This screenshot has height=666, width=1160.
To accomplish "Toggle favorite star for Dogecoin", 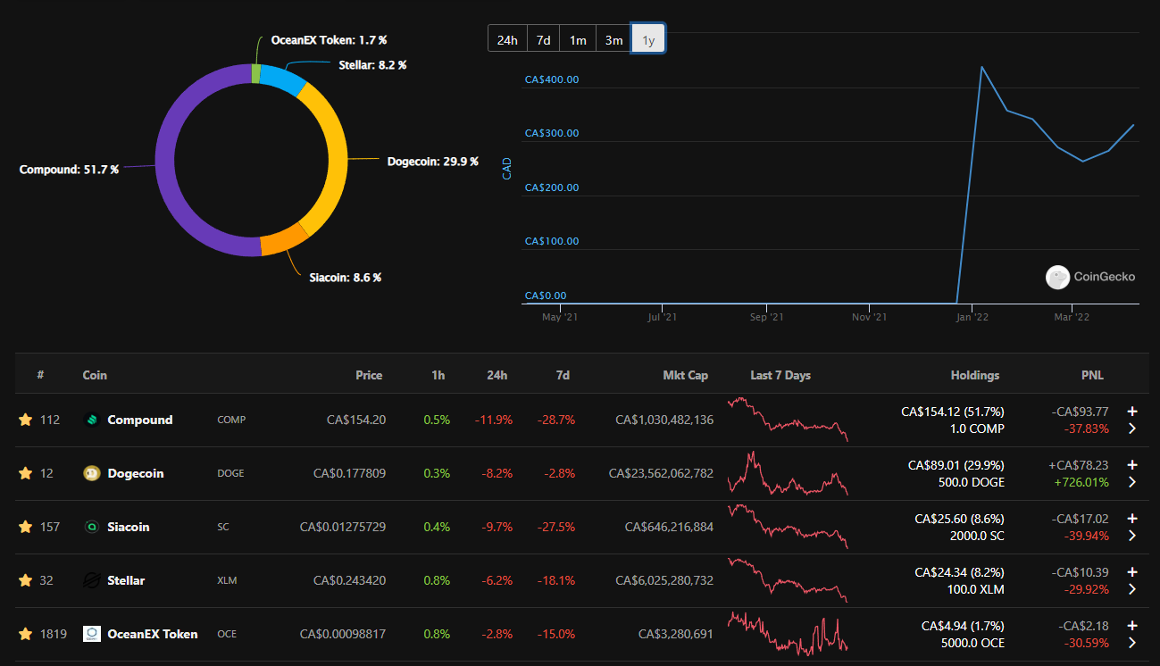I will click(25, 473).
